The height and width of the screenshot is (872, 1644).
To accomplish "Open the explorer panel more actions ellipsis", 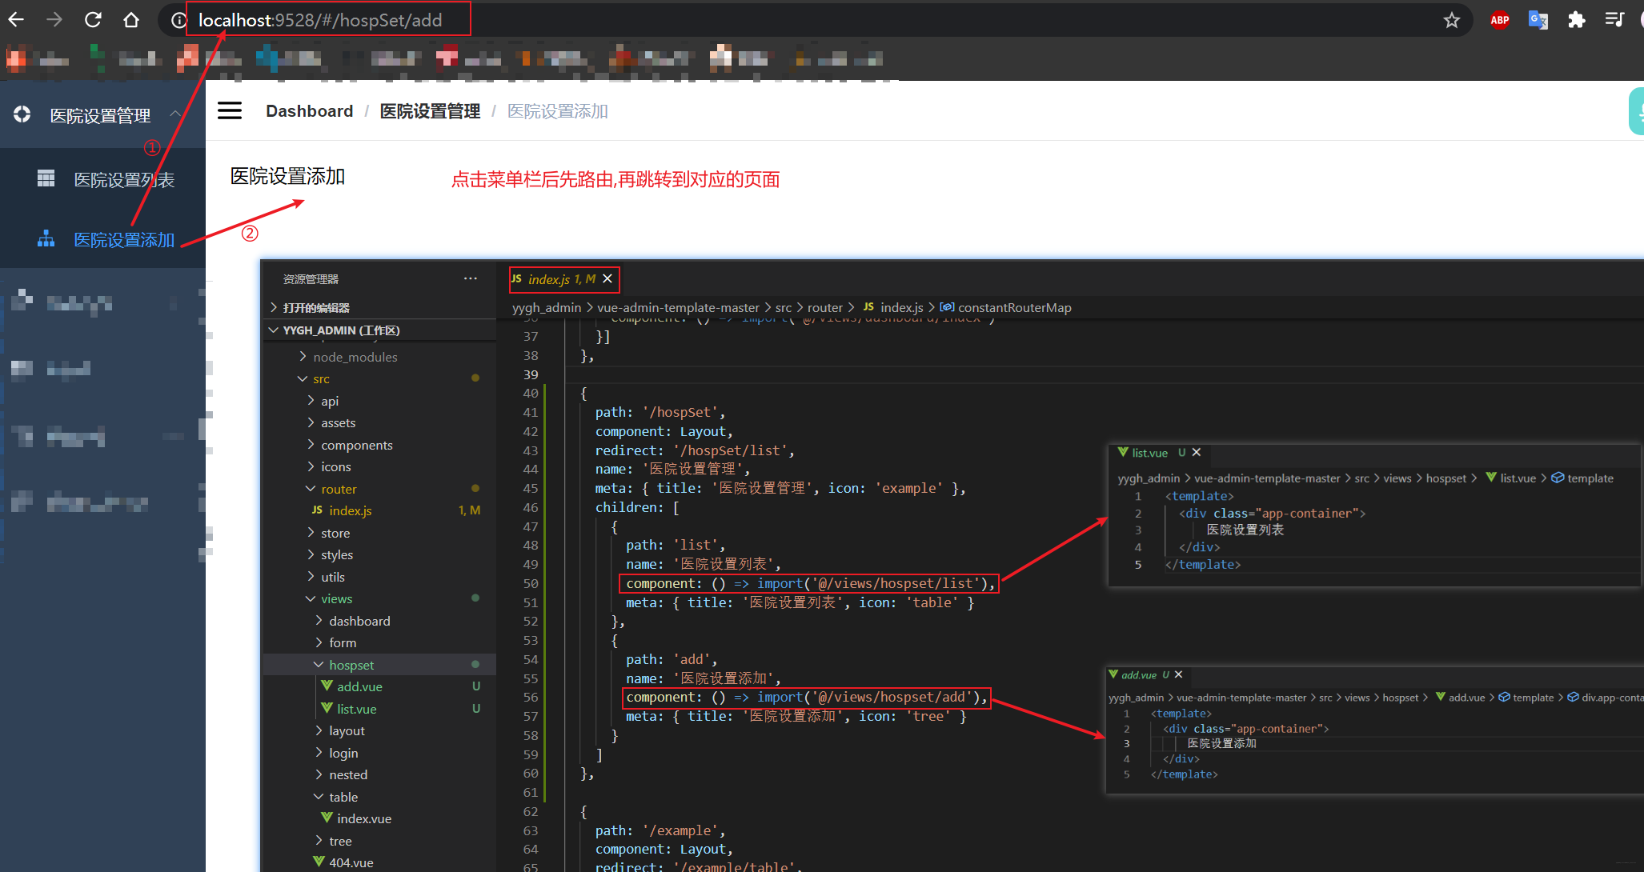I will pos(470,278).
